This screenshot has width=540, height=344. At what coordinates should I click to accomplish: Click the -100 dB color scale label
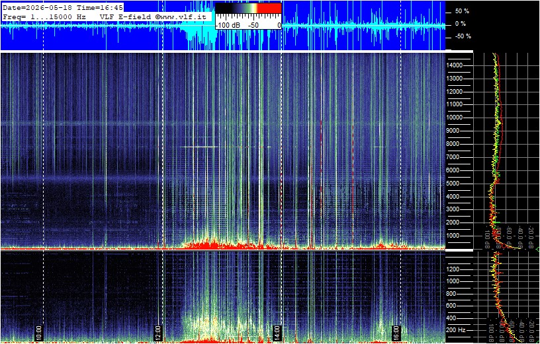pyautogui.click(x=228, y=26)
